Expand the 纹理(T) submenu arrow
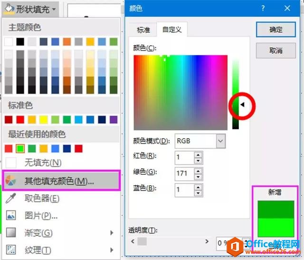Viewport: 304px width, 260px height. [112, 250]
